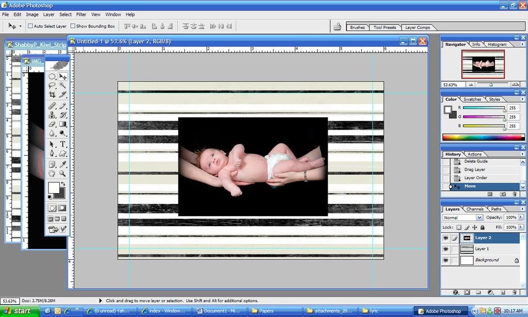Select the Crop tool in the toolbox
The image size is (528, 317).
52,94
